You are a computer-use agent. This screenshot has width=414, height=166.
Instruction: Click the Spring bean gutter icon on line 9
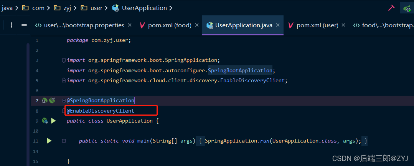45,121
